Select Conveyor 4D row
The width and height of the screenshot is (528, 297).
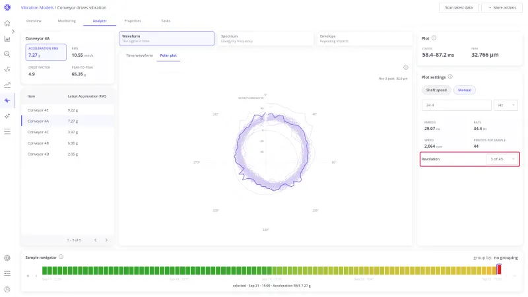(68, 154)
